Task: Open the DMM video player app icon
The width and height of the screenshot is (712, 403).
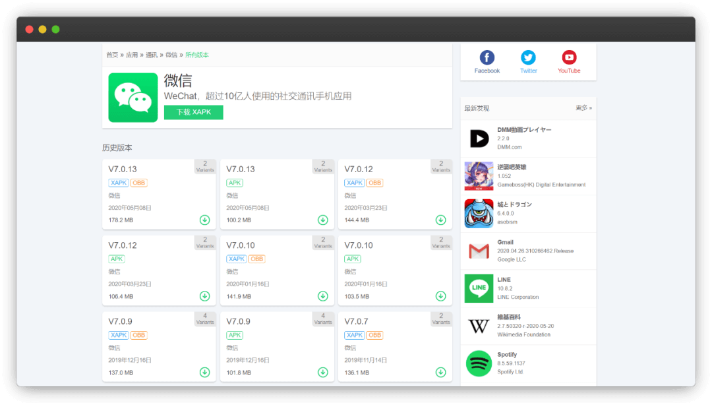Action: (479, 139)
